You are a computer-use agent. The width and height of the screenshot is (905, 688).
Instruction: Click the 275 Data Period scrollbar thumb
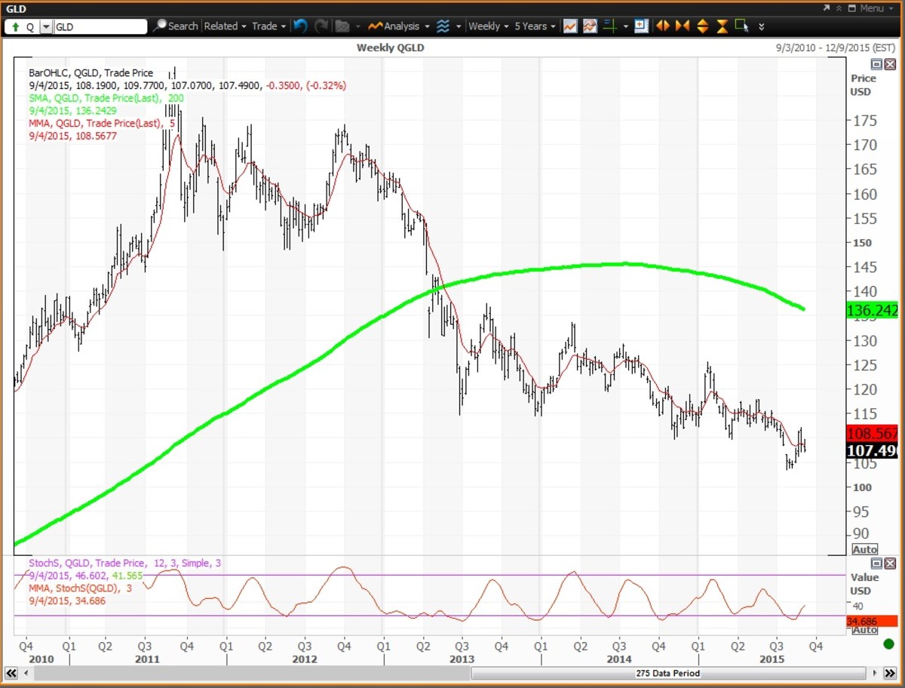pos(668,673)
